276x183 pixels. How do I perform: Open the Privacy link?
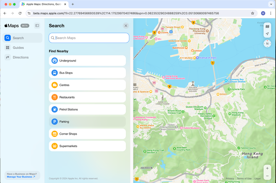coord(230,178)
